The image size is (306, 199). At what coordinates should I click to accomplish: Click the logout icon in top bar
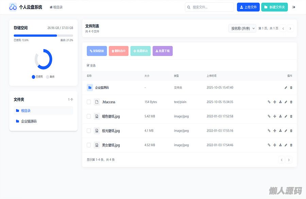(294, 7)
